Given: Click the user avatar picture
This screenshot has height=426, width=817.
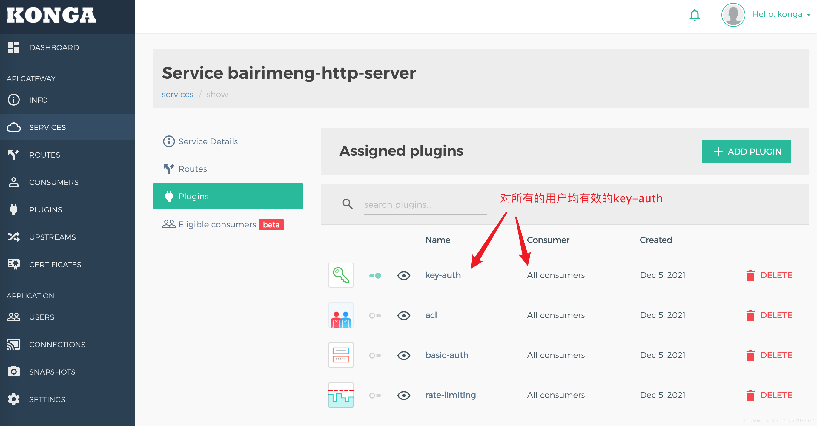Looking at the screenshot, I should [733, 15].
